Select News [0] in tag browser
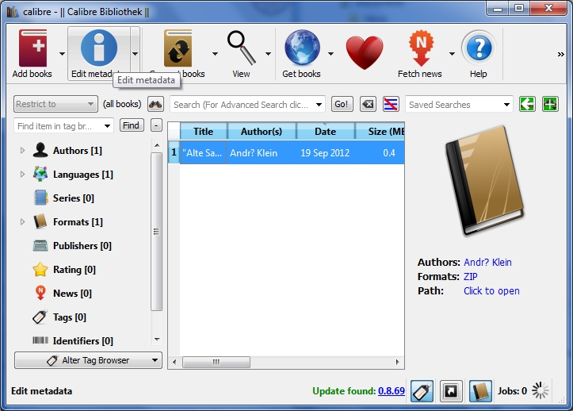The height and width of the screenshot is (411, 573). pos(72,293)
